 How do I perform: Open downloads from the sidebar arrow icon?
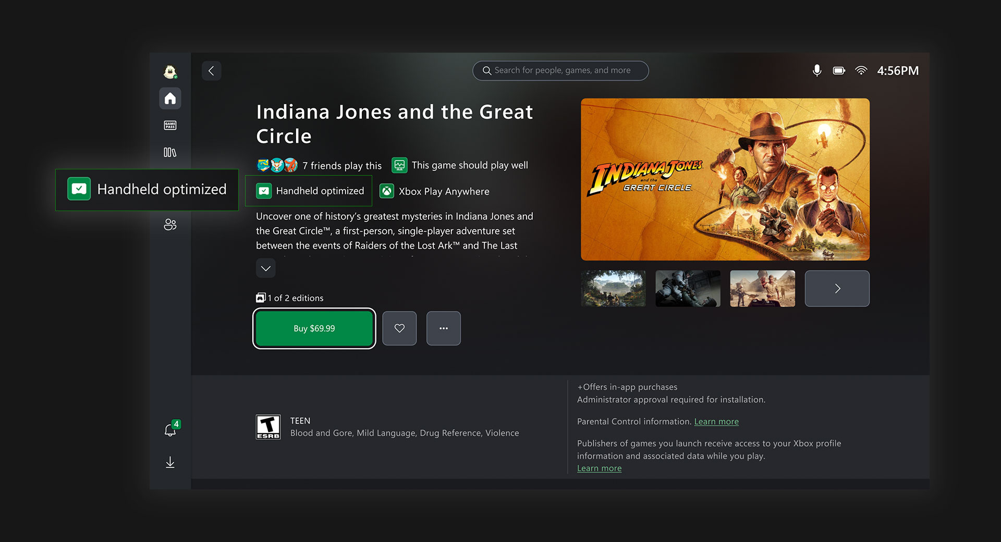click(169, 462)
